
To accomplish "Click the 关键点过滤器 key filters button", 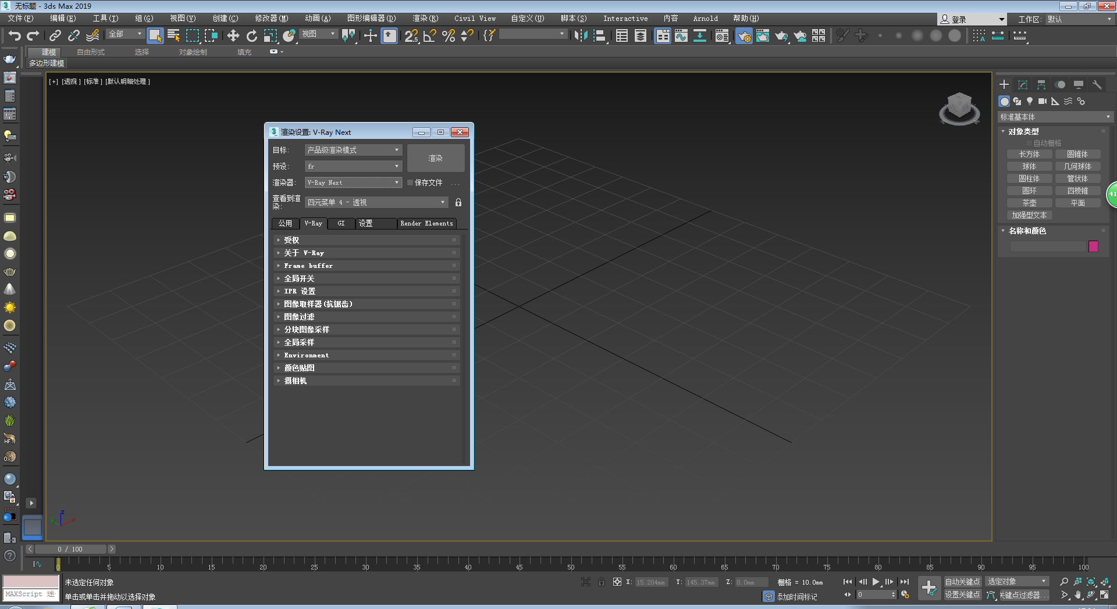I will (x=1023, y=595).
